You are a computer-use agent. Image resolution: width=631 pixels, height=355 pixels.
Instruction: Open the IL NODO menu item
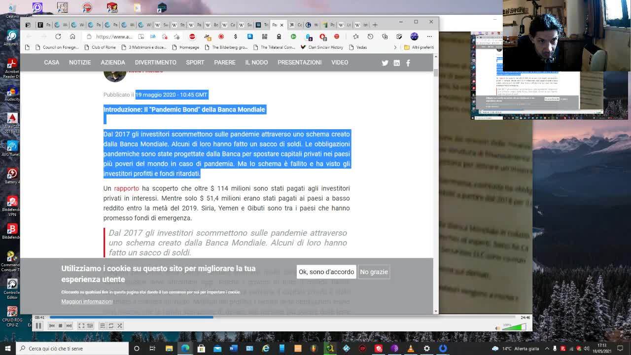coord(256,63)
